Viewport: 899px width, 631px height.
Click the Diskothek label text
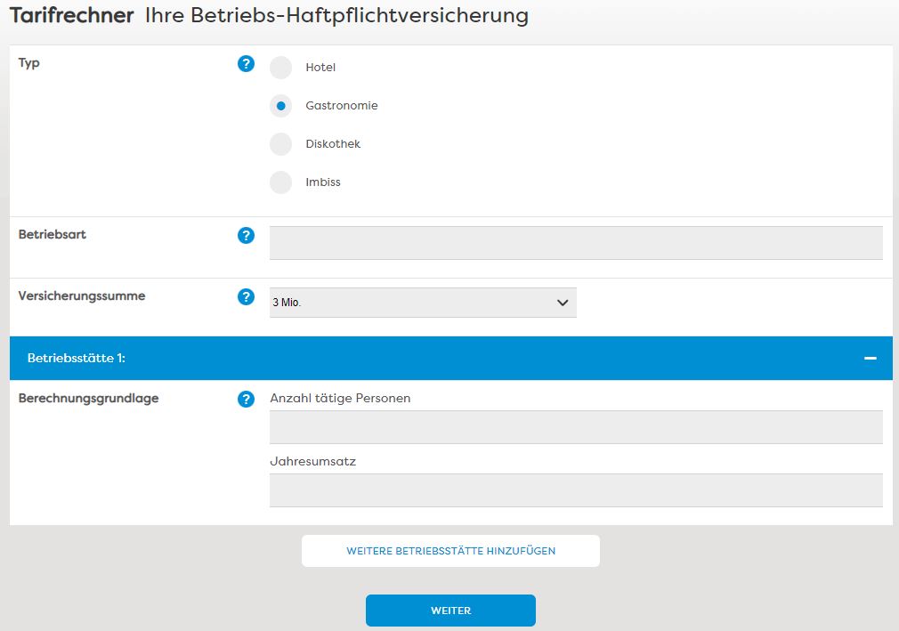pyautogui.click(x=333, y=144)
